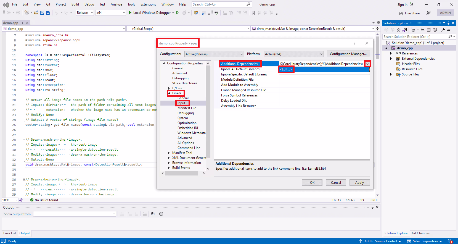The width and height of the screenshot is (458, 244).
Task: Toggle a bookmark with the toolbar bookmark icon
Action: [253, 13]
